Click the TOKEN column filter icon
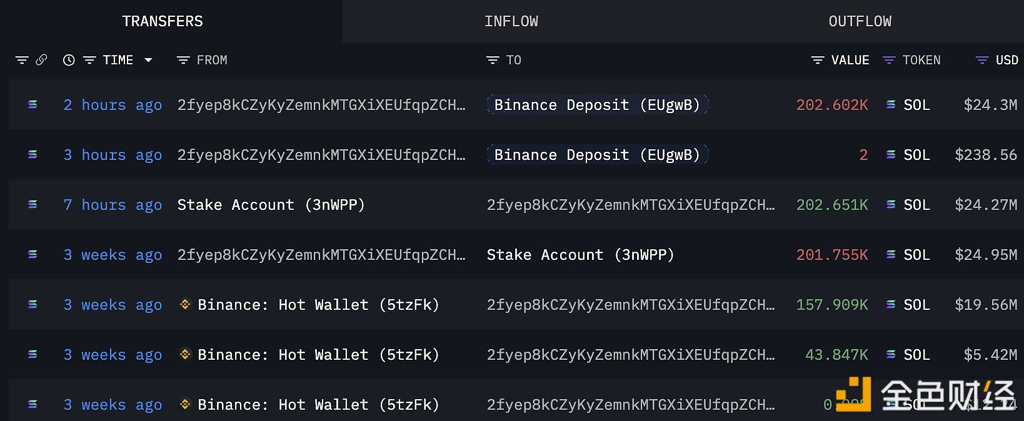This screenshot has height=421, width=1024. tap(889, 60)
